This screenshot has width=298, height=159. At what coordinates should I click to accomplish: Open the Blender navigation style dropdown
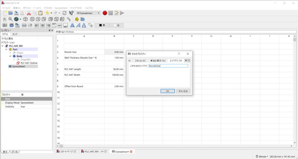click(x=262, y=156)
